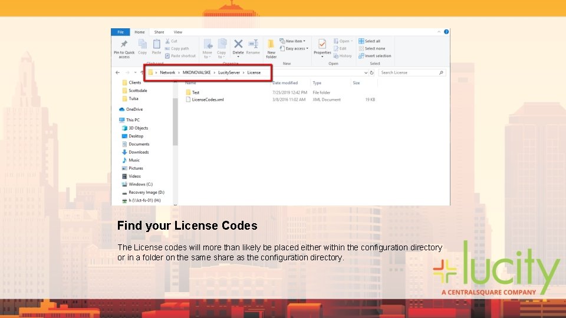Open Documents in navigation pane
The image size is (566, 318).
[139, 144]
